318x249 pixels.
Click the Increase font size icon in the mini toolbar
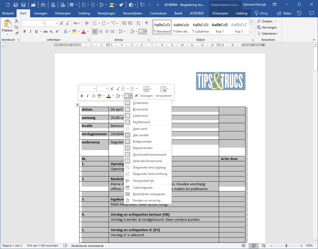pos(112,89)
